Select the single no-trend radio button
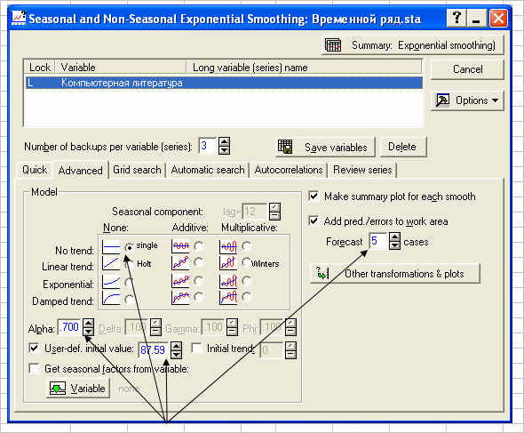 [x=129, y=247]
